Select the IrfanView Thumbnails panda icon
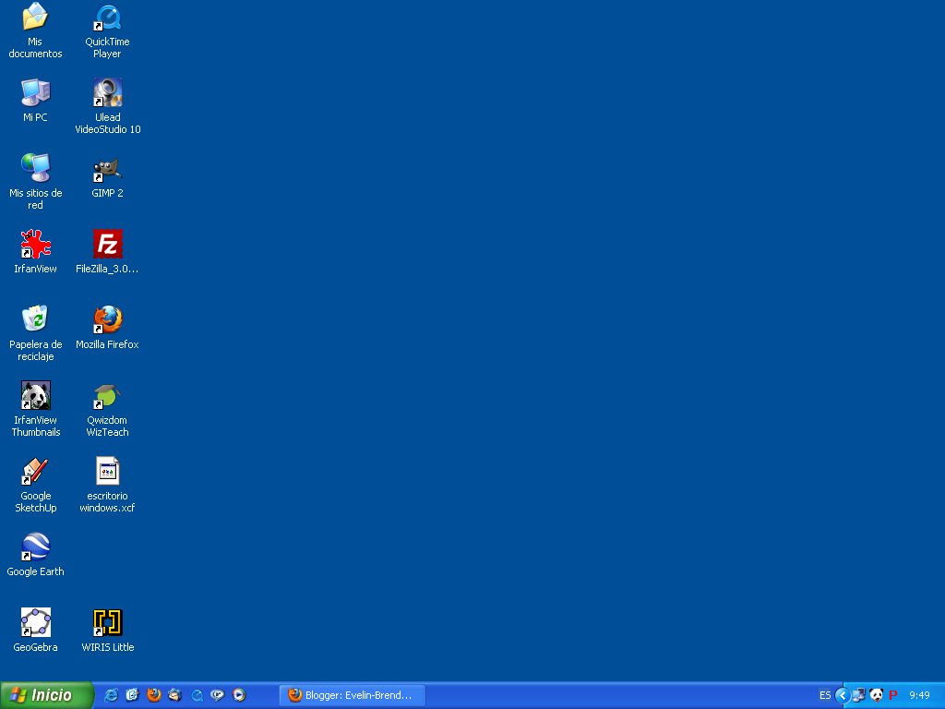945x709 pixels. [35, 395]
